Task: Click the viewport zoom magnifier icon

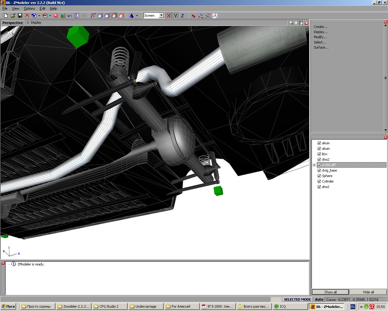Action: (x=291, y=23)
